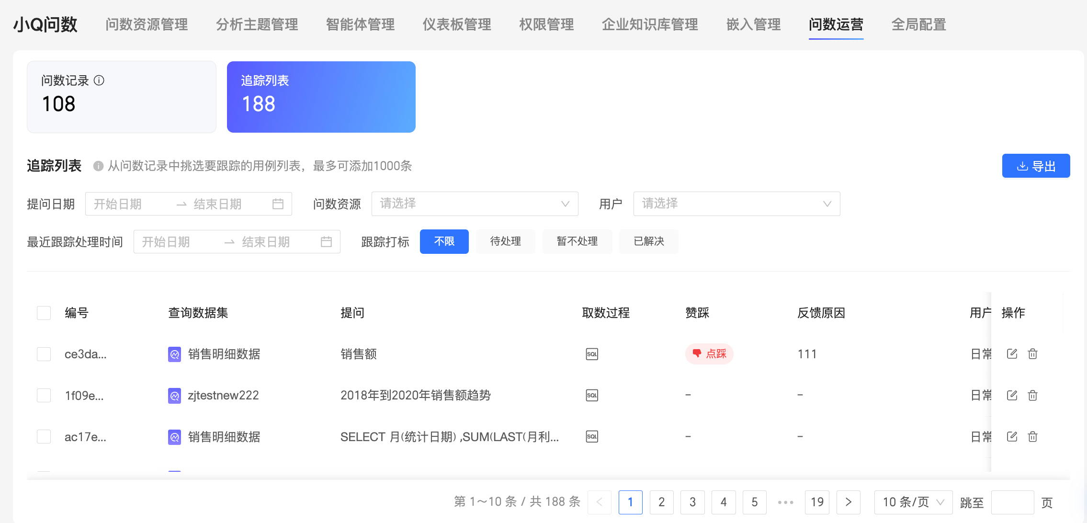Click feedback reason 111
The image size is (1087, 523).
807,354
